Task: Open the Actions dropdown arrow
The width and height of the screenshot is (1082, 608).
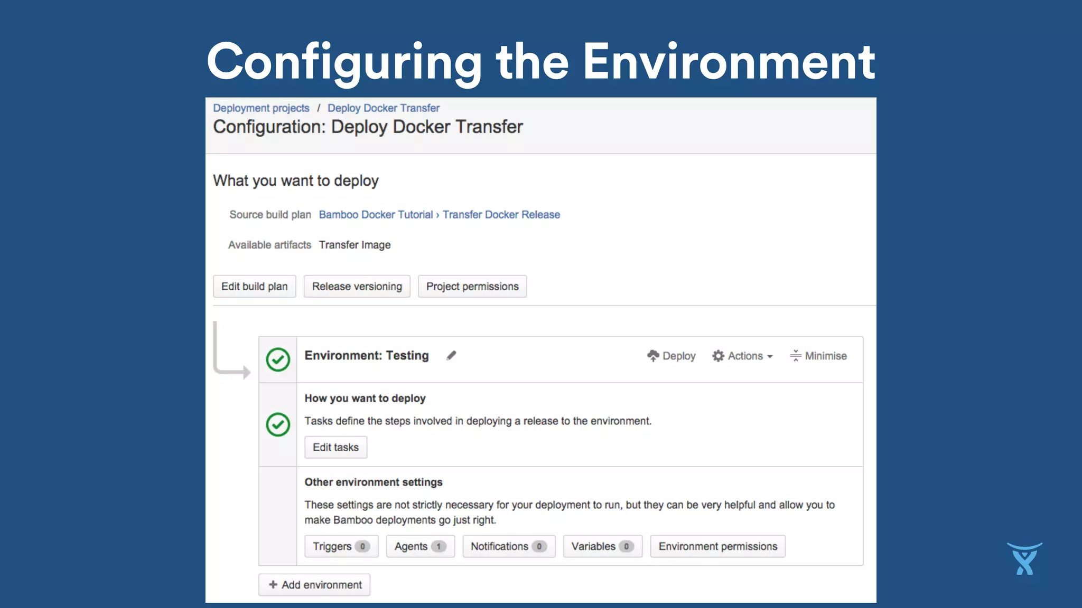Action: 770,357
